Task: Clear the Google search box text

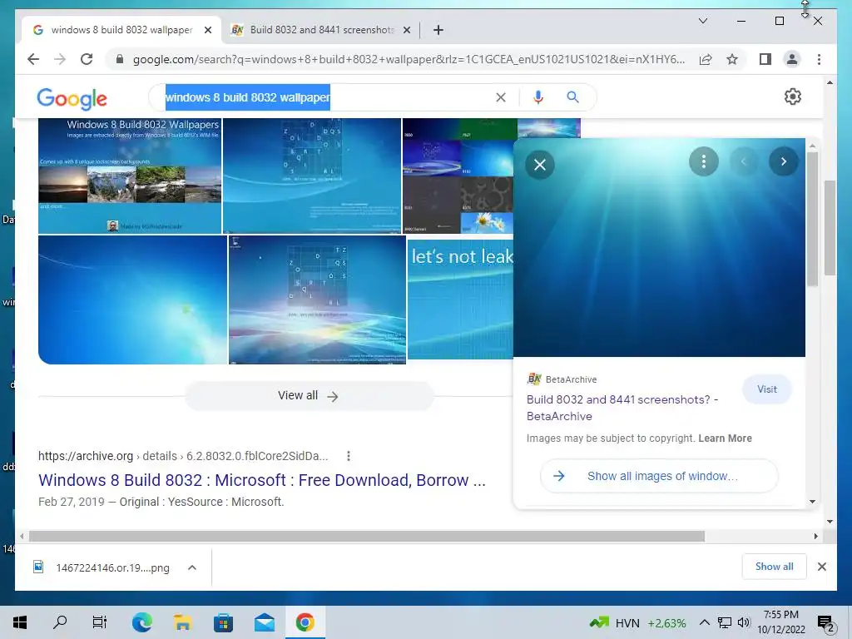Action: (x=500, y=97)
